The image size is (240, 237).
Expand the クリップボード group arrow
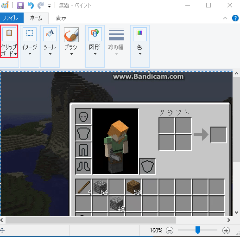[15, 54]
